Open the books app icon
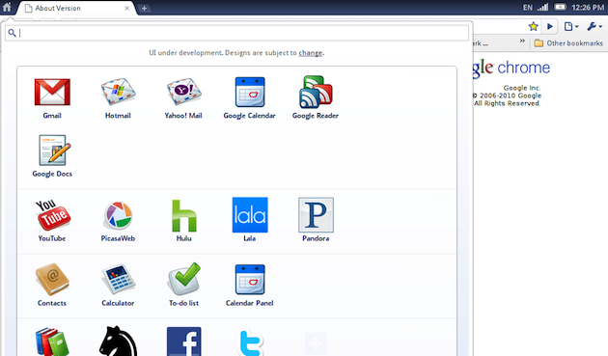Screen dimensions: 608x356 pyautogui.click(x=52, y=342)
